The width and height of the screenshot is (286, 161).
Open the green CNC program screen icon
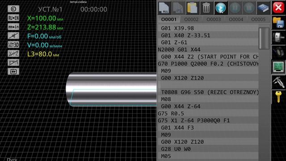coord(278,67)
